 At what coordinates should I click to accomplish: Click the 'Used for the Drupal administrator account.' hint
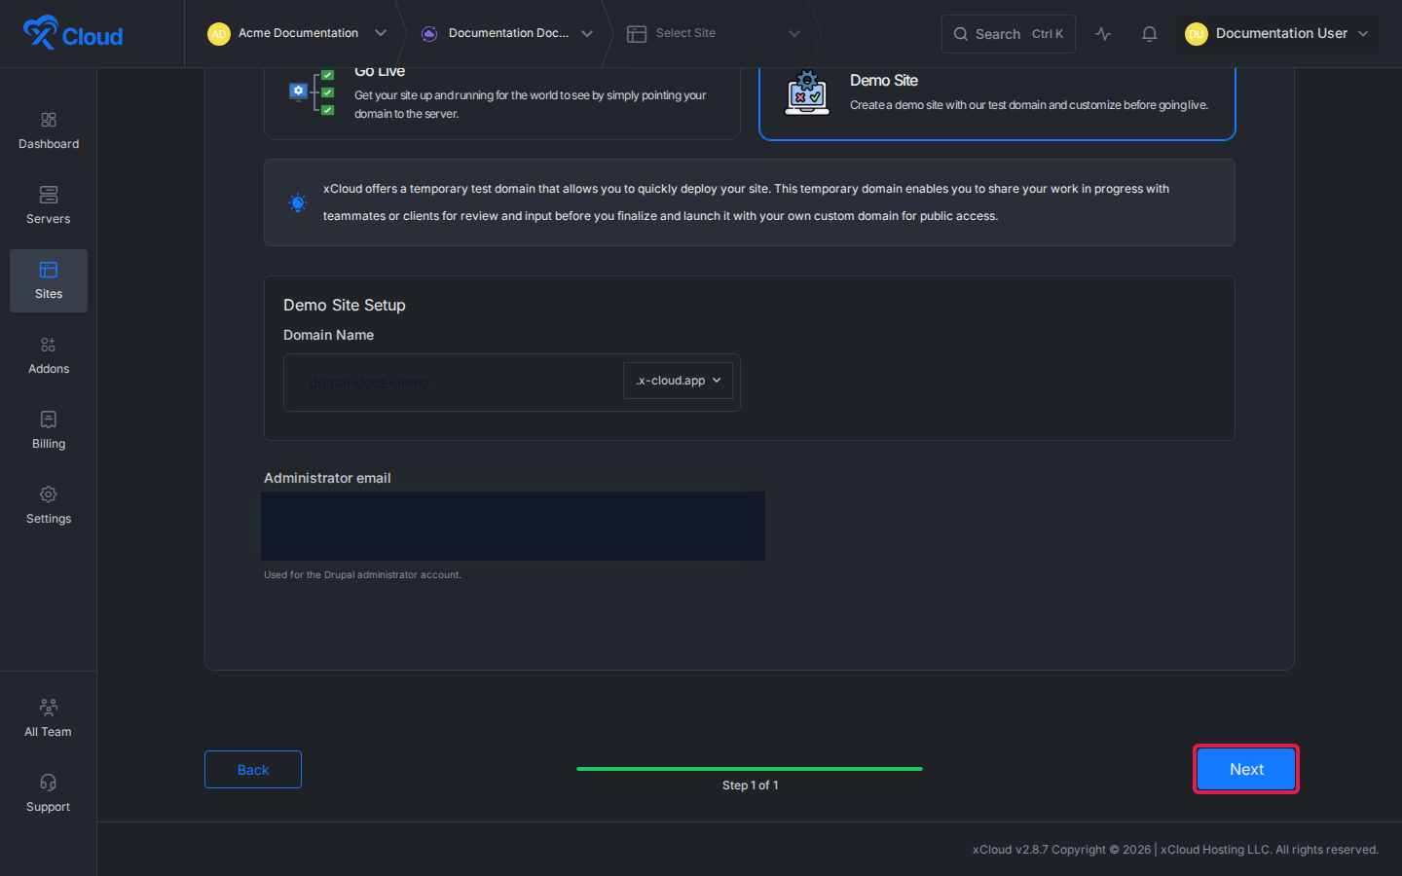coord(362,575)
